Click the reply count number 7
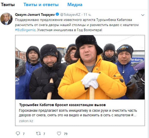Screen dimensions: 149x138 (x=24, y=134)
